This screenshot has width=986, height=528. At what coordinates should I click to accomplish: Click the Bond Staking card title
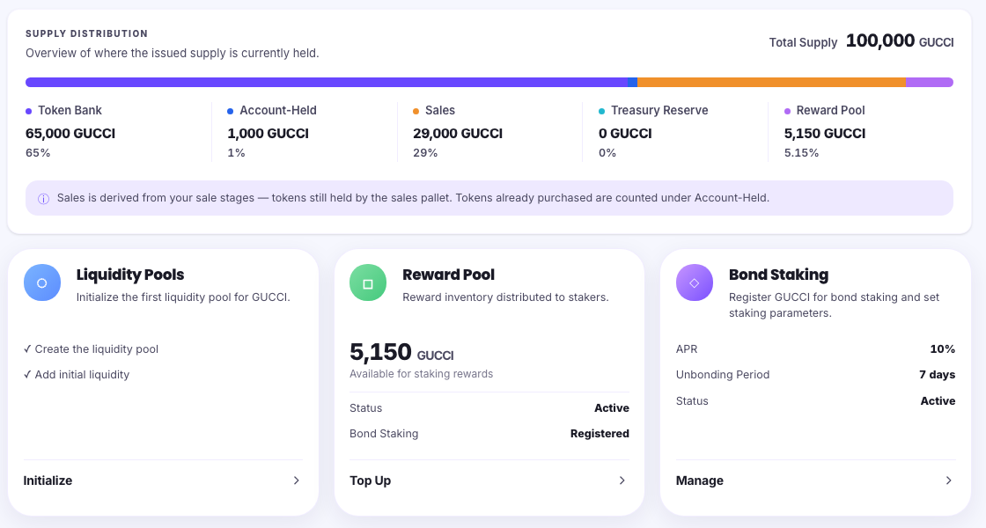(778, 275)
